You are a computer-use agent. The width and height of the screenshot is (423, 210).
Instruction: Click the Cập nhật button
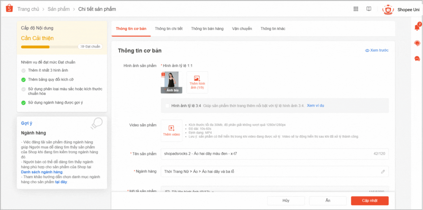tap(370, 201)
